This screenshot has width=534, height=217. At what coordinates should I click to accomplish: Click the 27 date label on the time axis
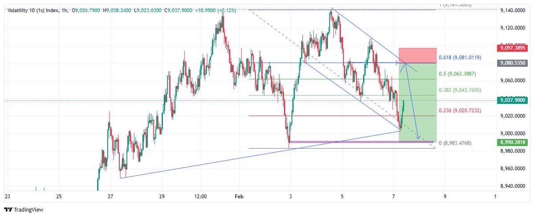tap(111, 196)
